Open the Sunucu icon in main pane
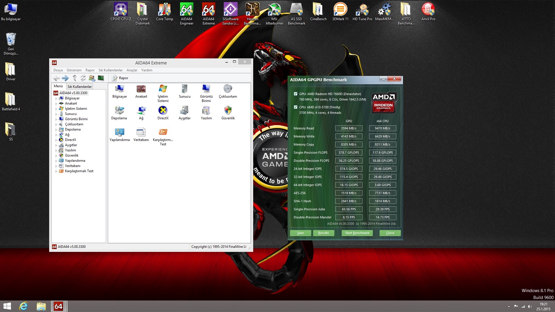This screenshot has height=312, width=555. 184,91
